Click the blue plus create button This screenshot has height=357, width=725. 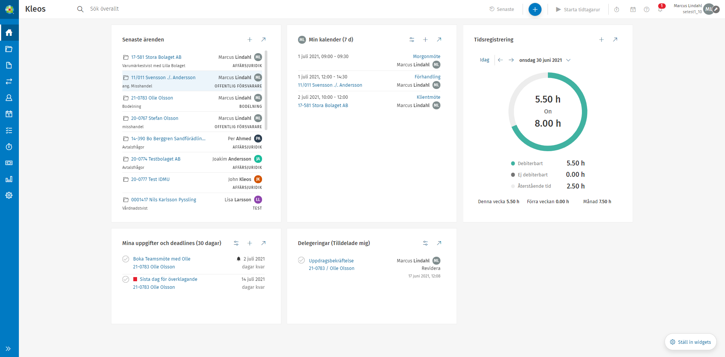[x=535, y=9]
